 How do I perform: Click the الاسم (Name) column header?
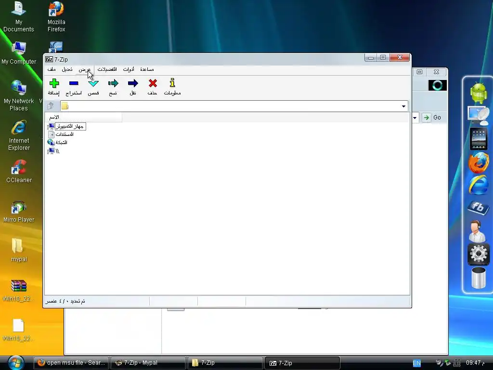click(x=83, y=117)
